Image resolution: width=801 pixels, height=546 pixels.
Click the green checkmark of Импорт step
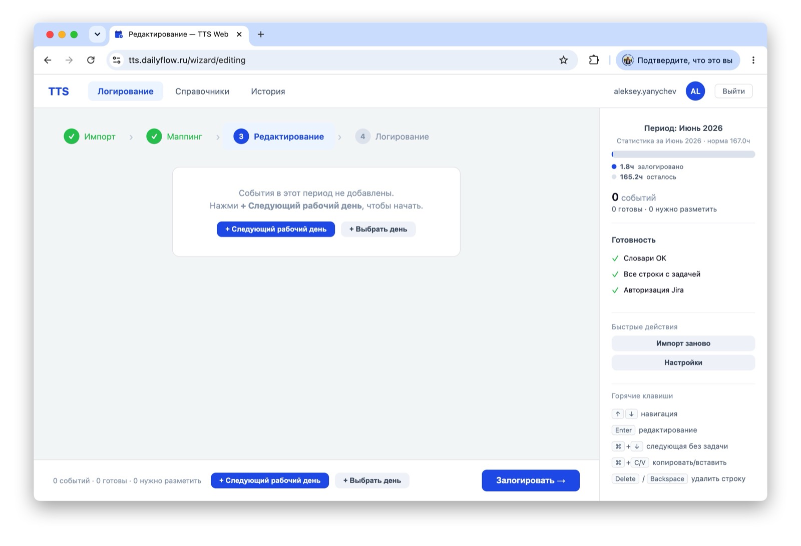click(72, 136)
